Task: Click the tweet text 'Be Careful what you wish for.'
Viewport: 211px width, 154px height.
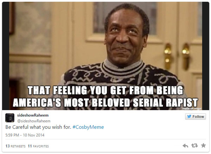Action: [x=38, y=127]
